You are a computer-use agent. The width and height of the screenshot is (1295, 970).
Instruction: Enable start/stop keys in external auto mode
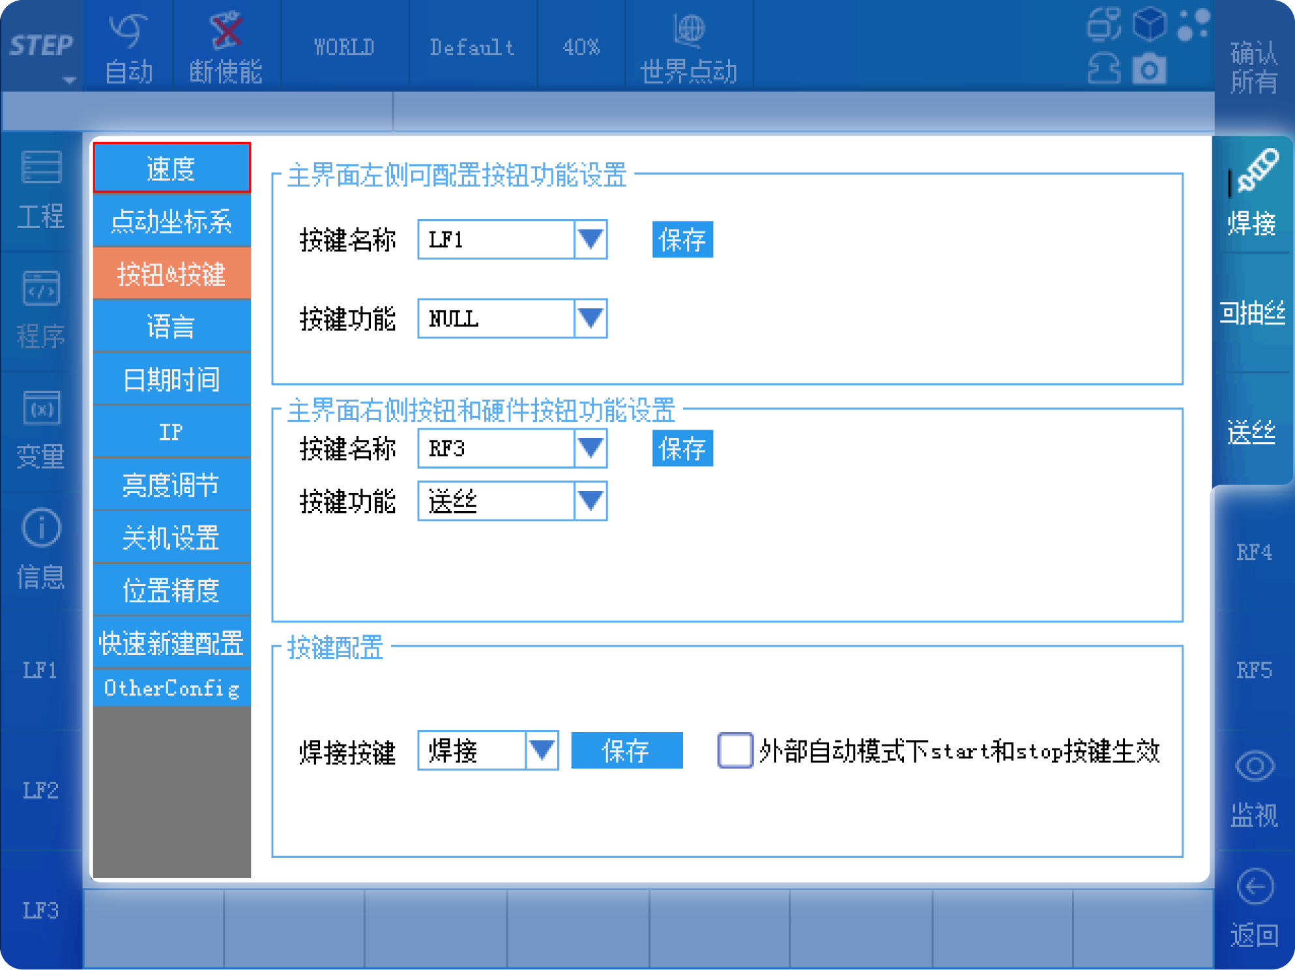[x=735, y=750]
